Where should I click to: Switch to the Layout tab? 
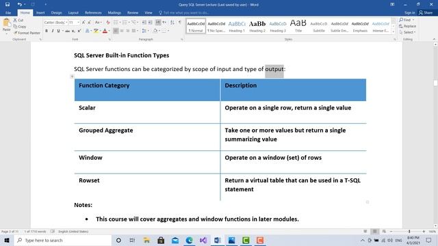73,13
